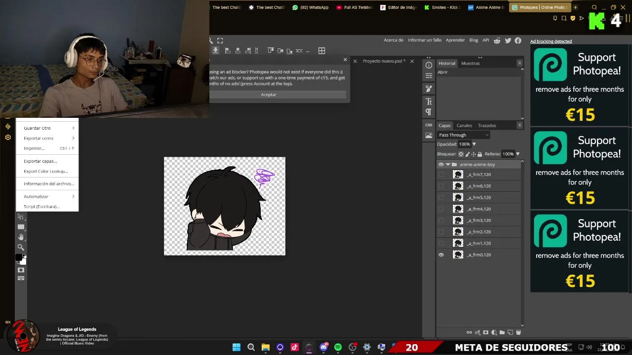Open the Character panel icon
This screenshot has height=355, width=632.
click(x=429, y=101)
